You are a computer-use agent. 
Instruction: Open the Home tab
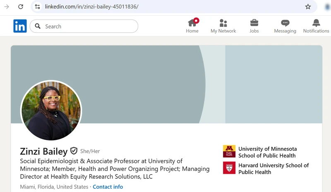coord(192,26)
